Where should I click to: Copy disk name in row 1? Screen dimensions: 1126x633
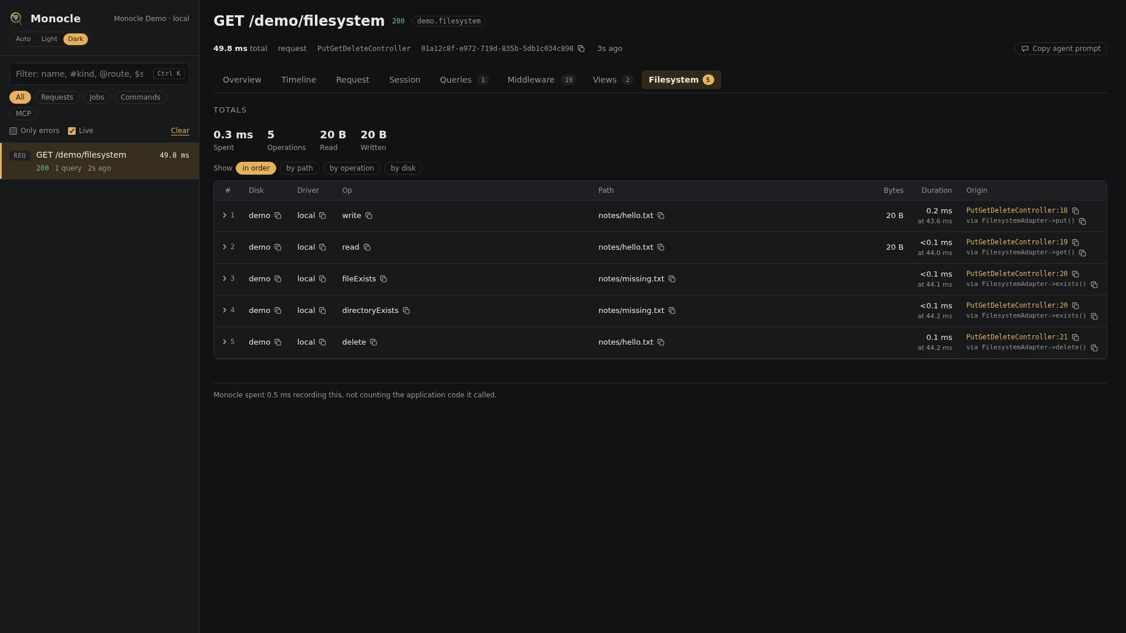click(278, 216)
